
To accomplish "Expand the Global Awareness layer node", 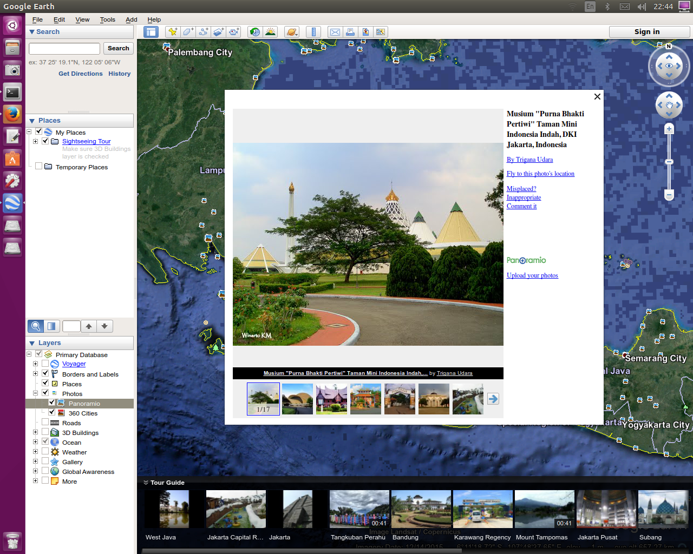I will [36, 471].
